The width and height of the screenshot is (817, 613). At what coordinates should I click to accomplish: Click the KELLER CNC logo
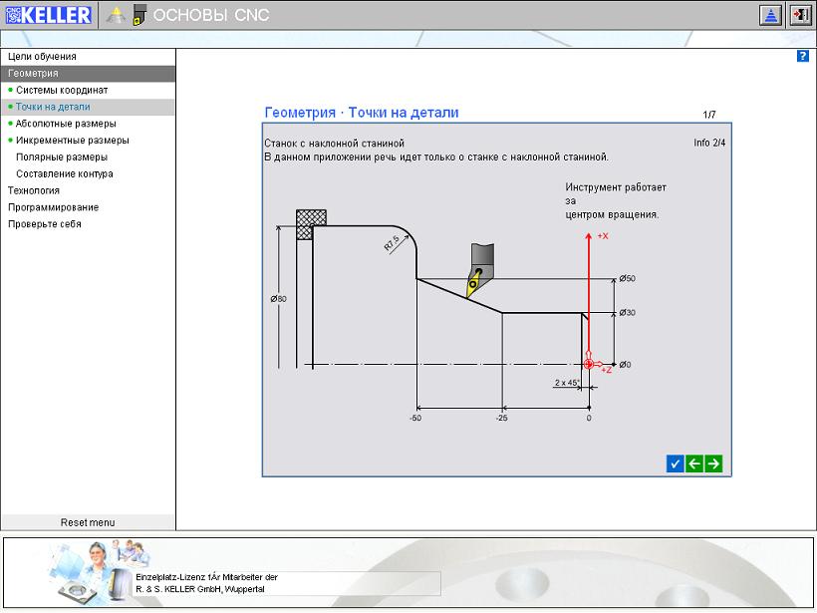click(49, 15)
